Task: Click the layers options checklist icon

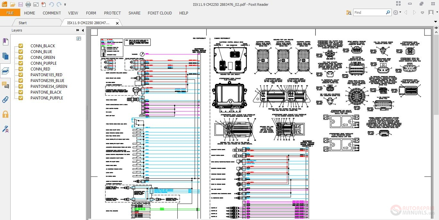Action: coord(79,38)
